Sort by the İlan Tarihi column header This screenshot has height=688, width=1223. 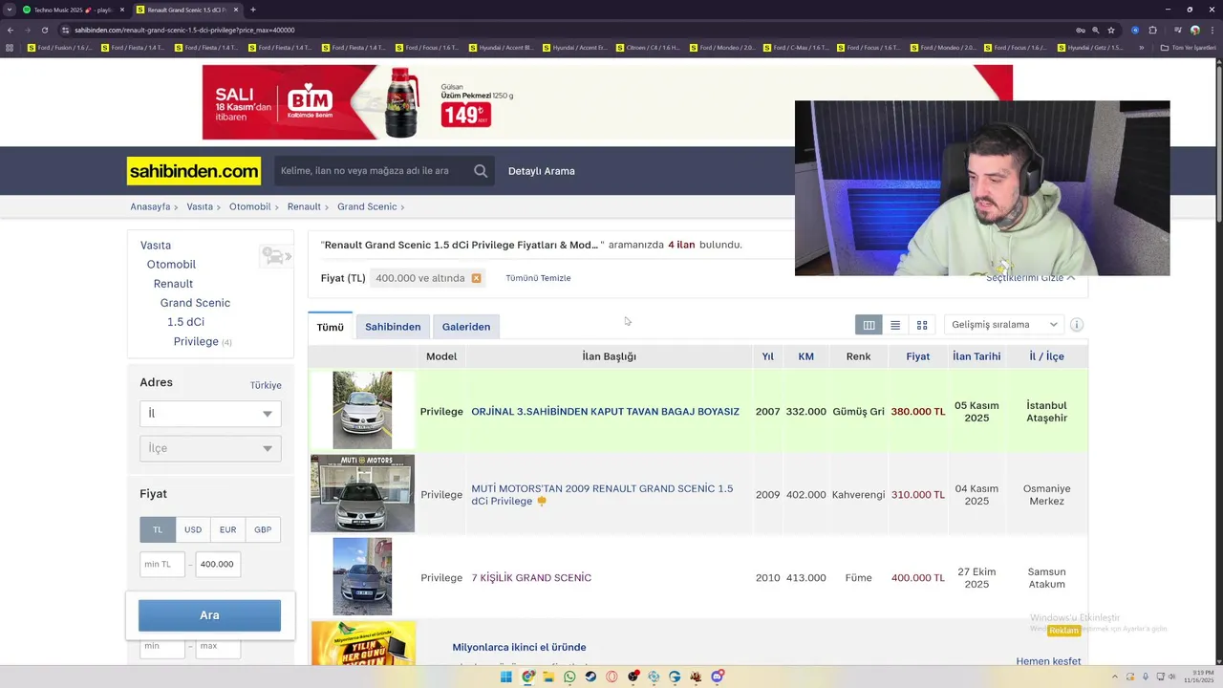pos(976,356)
